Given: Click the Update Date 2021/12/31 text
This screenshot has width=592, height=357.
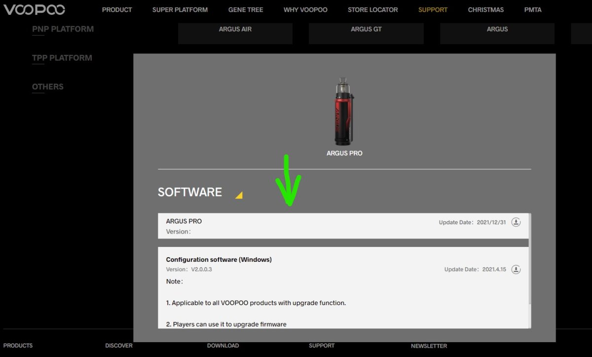Looking at the screenshot, I should [473, 223].
